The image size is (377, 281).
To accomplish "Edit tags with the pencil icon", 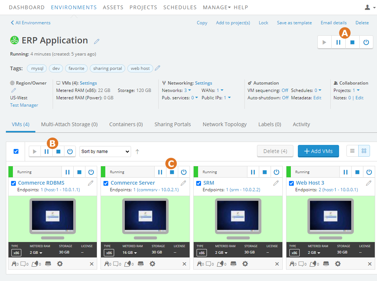I will tap(158, 68).
